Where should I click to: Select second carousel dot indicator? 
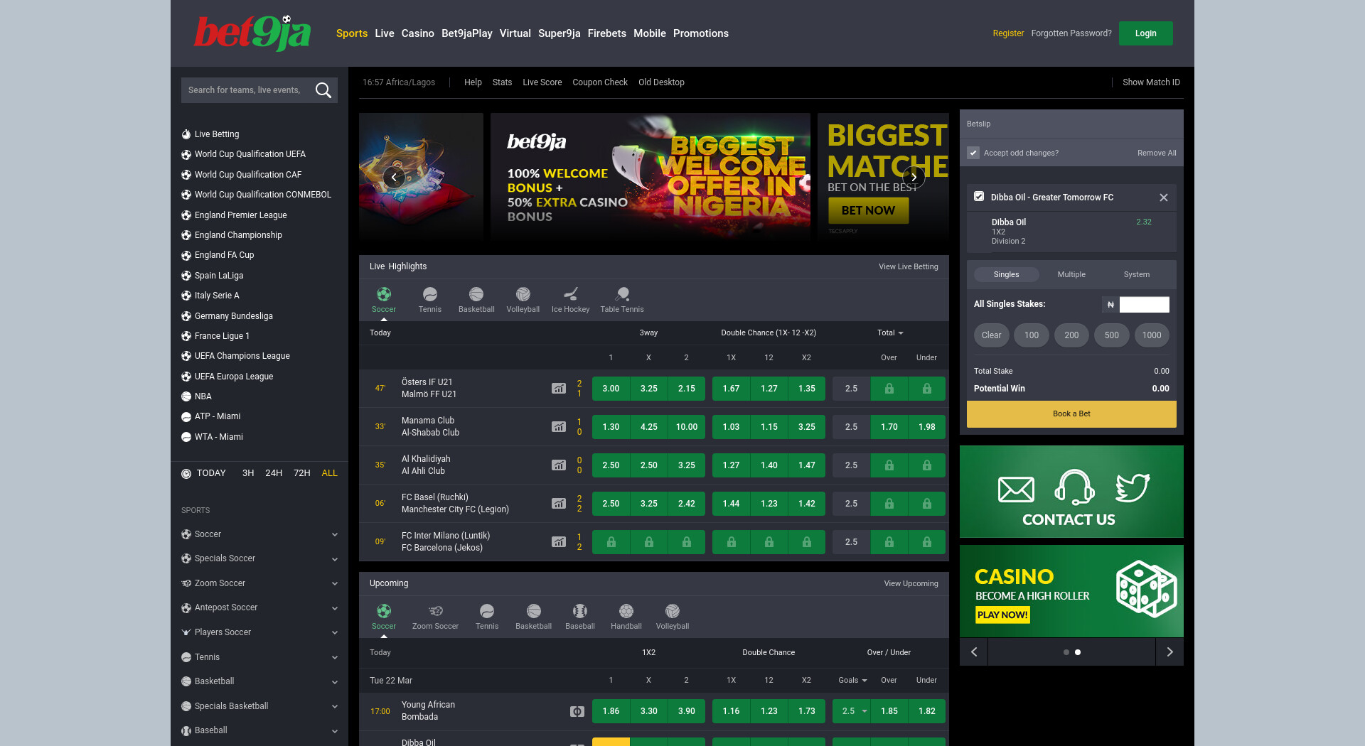pos(1078,652)
